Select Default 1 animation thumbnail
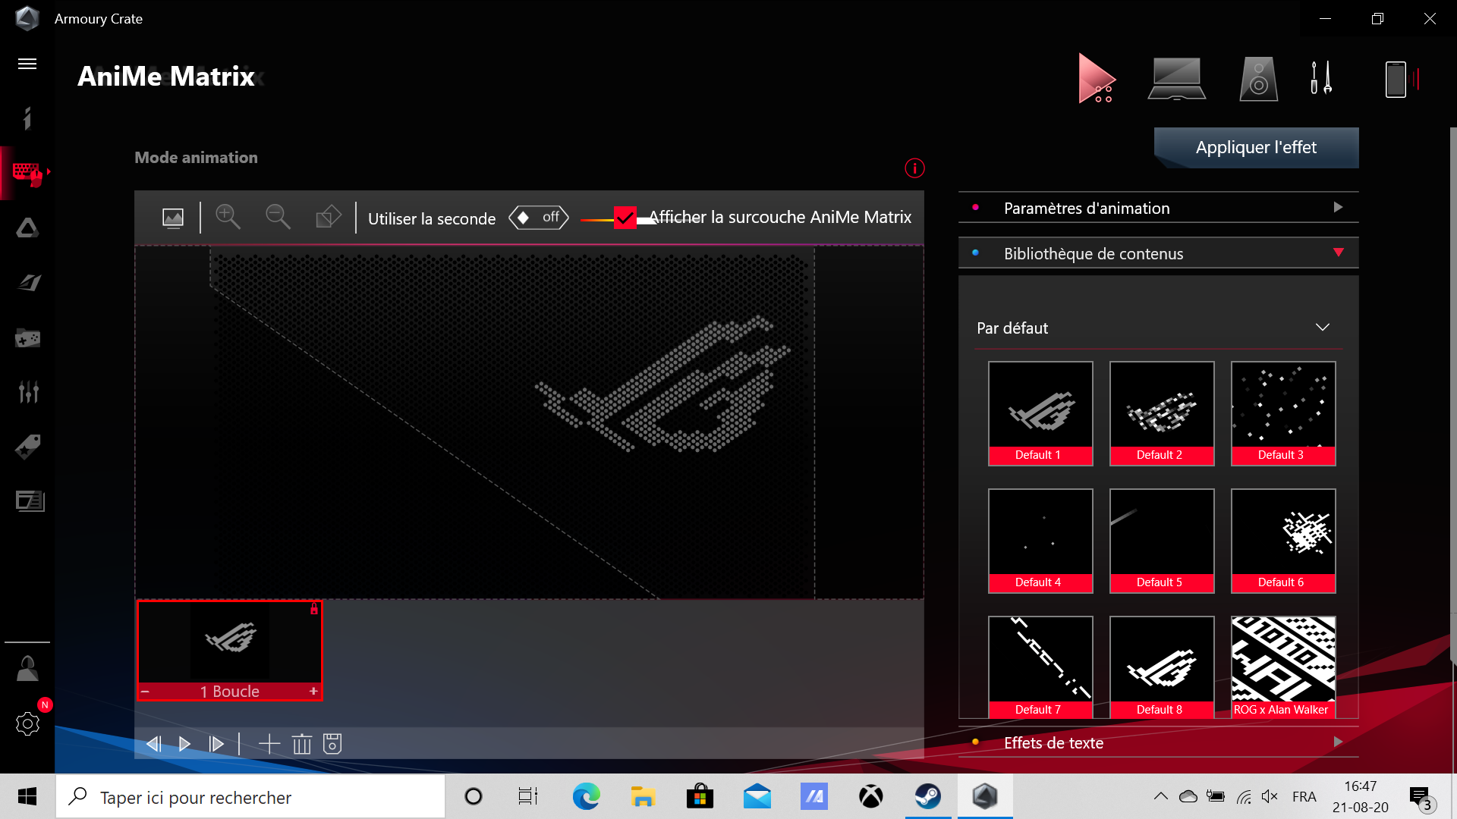 click(1040, 413)
